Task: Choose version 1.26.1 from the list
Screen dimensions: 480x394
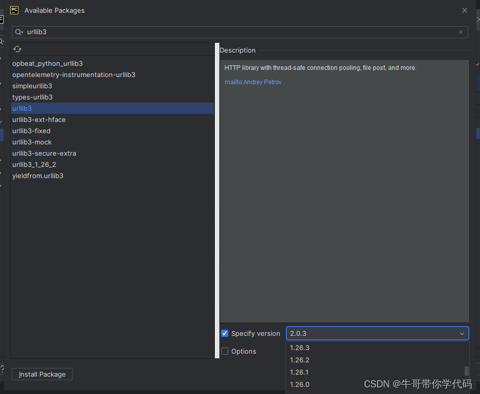Action: [375, 372]
